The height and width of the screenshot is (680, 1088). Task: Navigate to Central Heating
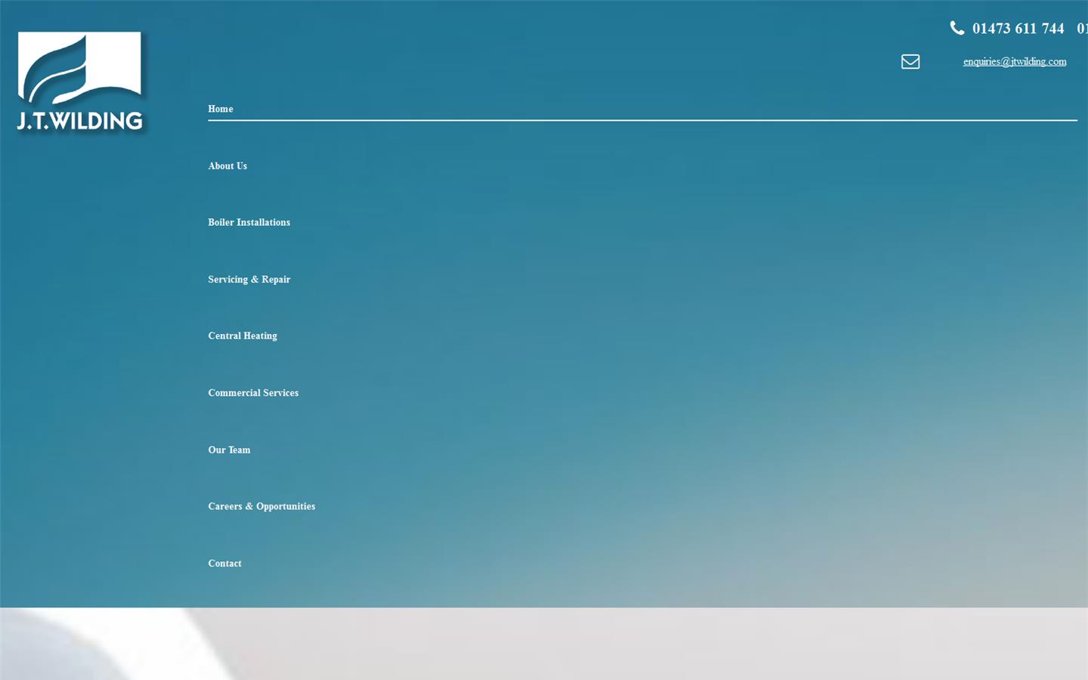pyautogui.click(x=243, y=335)
